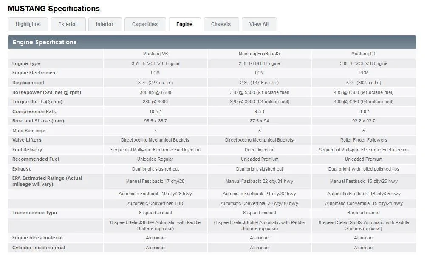Click Automatic Convertible: 15 city/24 hwy
The image size is (427, 259).
pyautogui.click(x=364, y=203)
